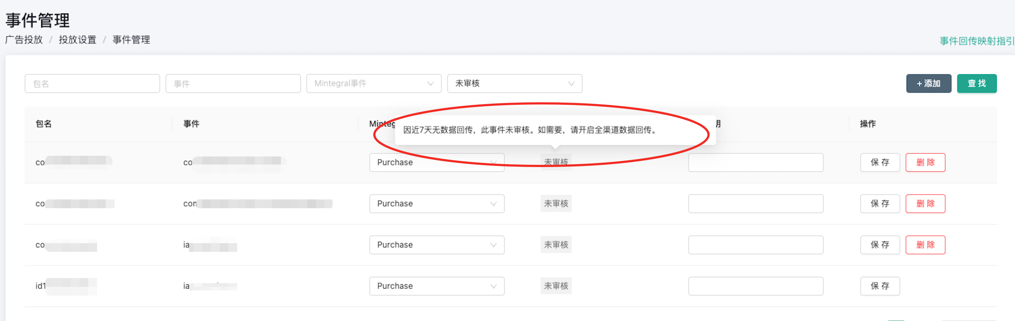1015x321 pixels.
Task: Go to 投放设置 breadcrumb
Action: click(x=78, y=40)
